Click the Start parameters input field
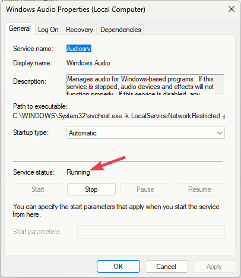 [x=151, y=232]
